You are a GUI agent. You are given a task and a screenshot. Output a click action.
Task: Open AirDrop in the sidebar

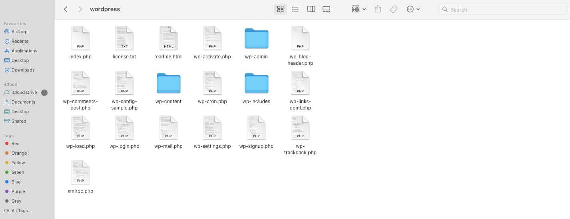19,32
